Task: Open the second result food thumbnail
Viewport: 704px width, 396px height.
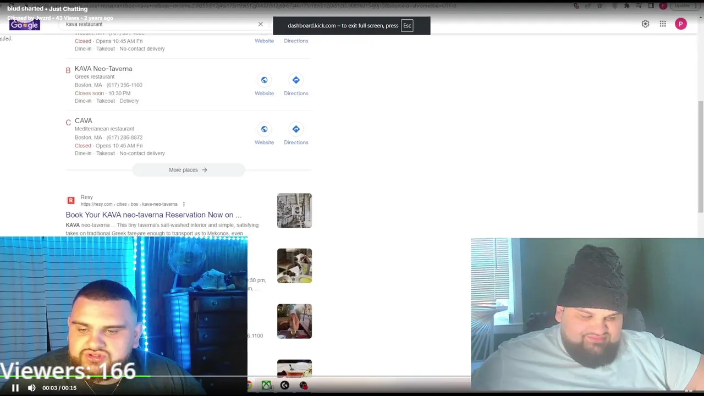Action: [x=294, y=266]
